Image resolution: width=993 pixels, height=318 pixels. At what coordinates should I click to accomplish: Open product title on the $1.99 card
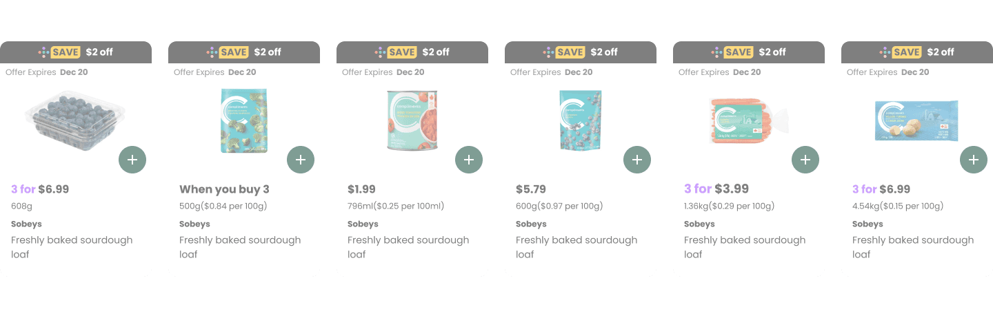click(x=408, y=247)
